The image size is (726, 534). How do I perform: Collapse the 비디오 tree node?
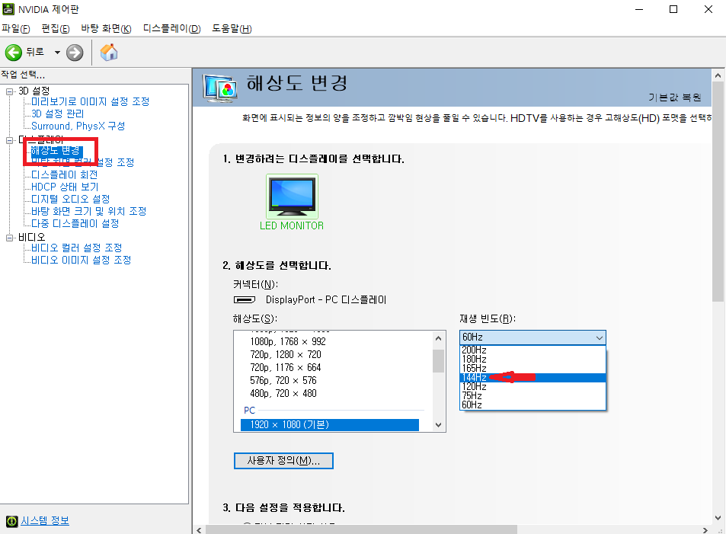[x=9, y=238]
